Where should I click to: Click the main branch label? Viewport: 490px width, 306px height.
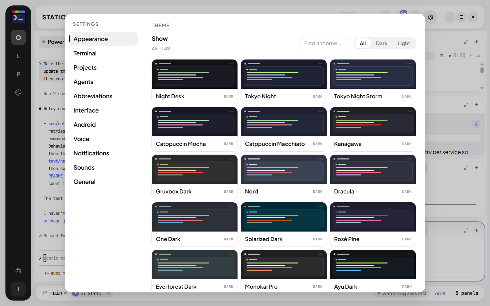click(x=56, y=293)
